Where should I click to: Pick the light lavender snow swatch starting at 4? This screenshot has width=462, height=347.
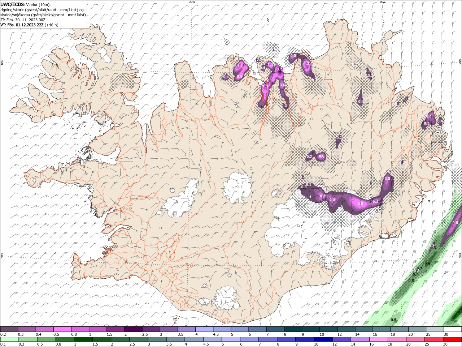[204, 329]
